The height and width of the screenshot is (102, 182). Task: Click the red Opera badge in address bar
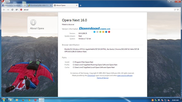[x=21, y=10]
